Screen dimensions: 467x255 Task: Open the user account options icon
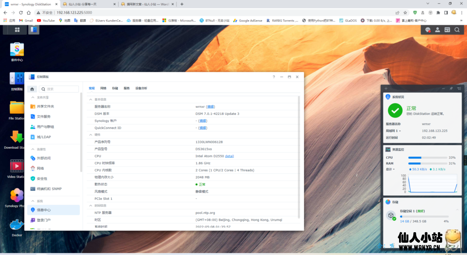point(437,30)
